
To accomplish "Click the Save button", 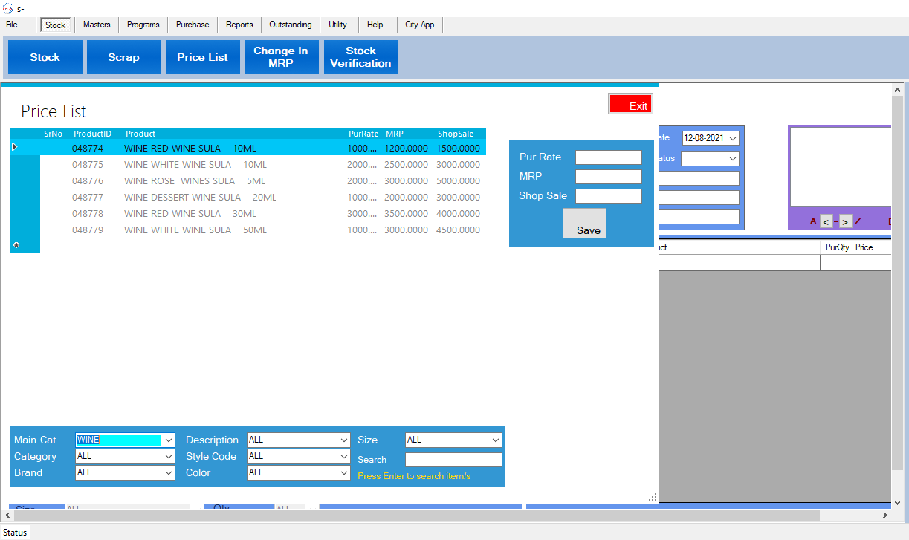I will point(584,224).
